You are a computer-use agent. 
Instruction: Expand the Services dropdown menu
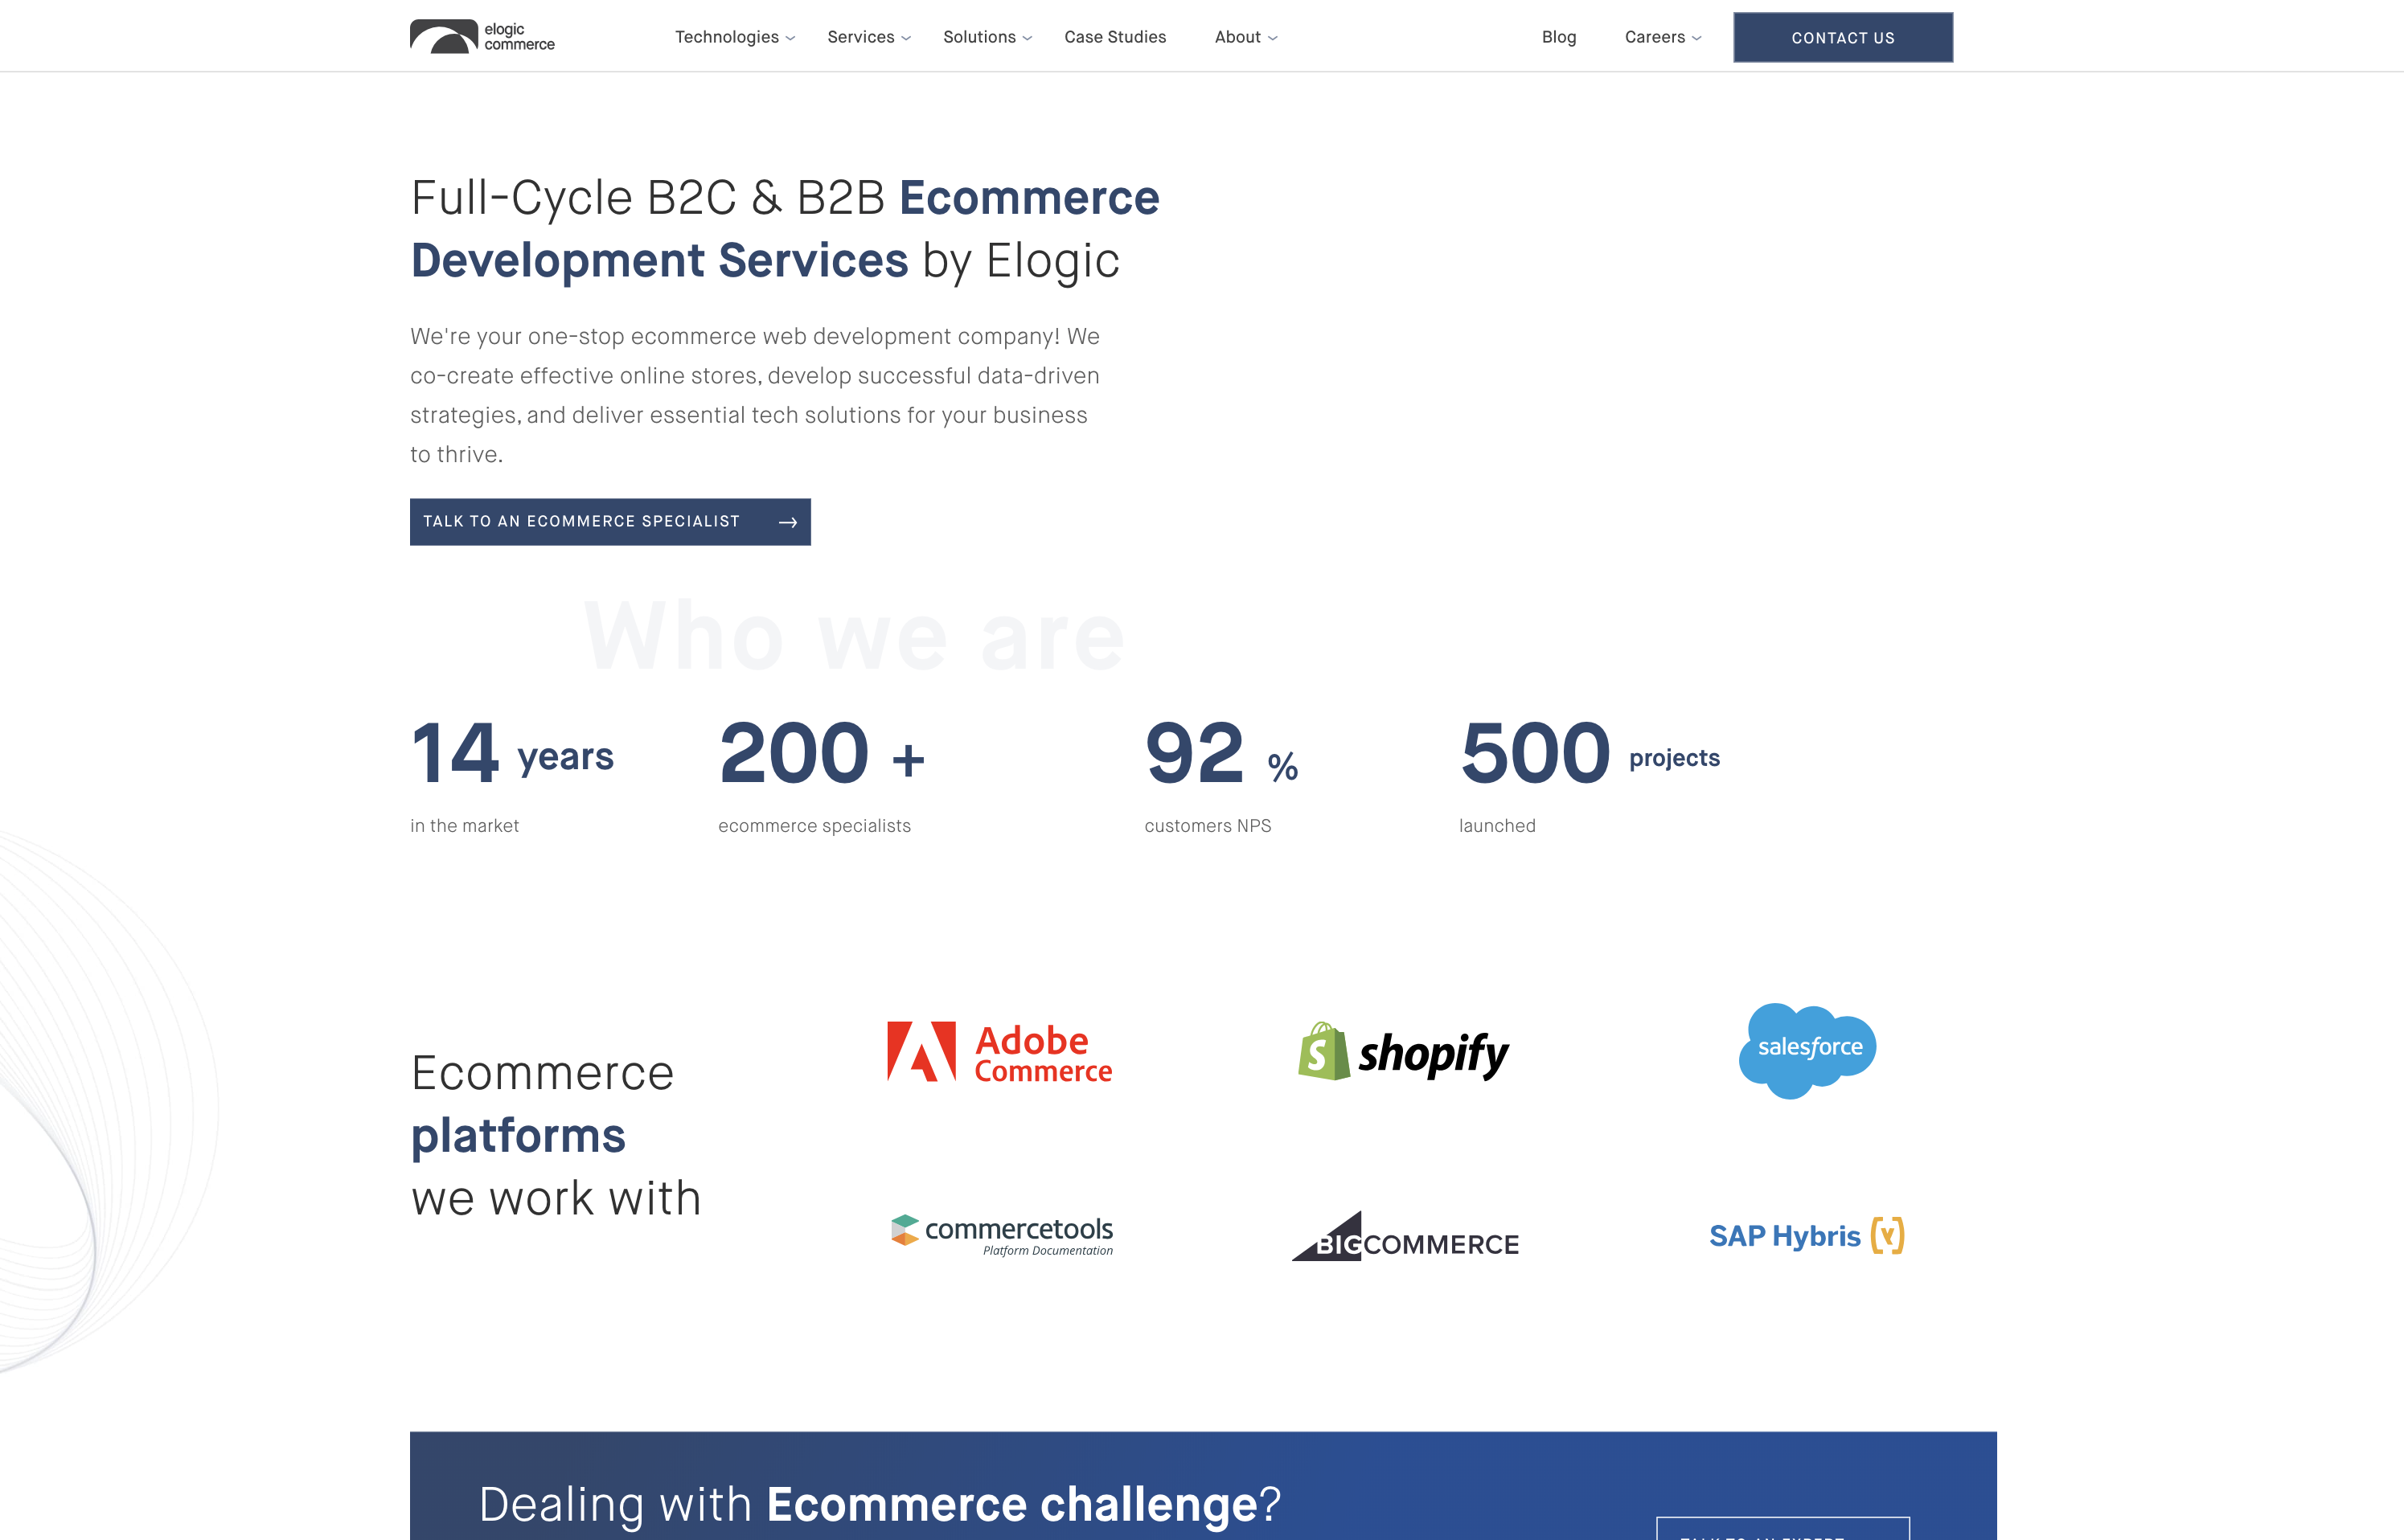pyautogui.click(x=868, y=37)
